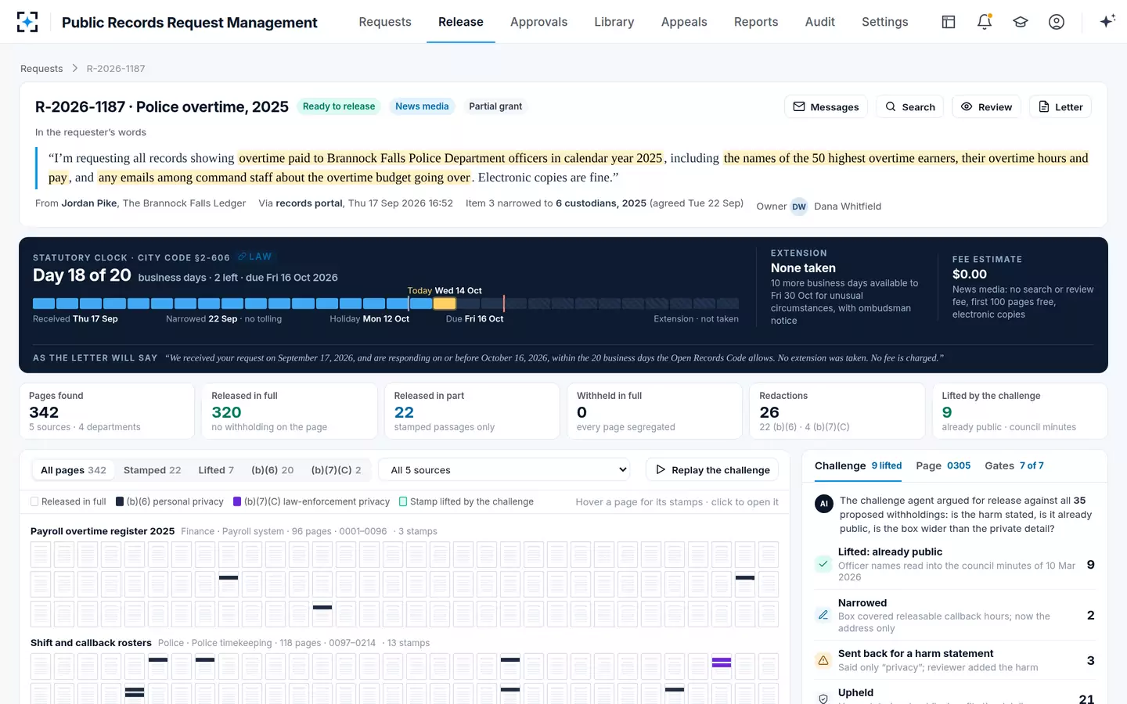Click the app logo icon
The image size is (1127, 704).
pos(27,22)
